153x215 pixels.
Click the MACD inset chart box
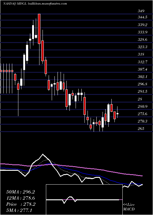point(84,200)
